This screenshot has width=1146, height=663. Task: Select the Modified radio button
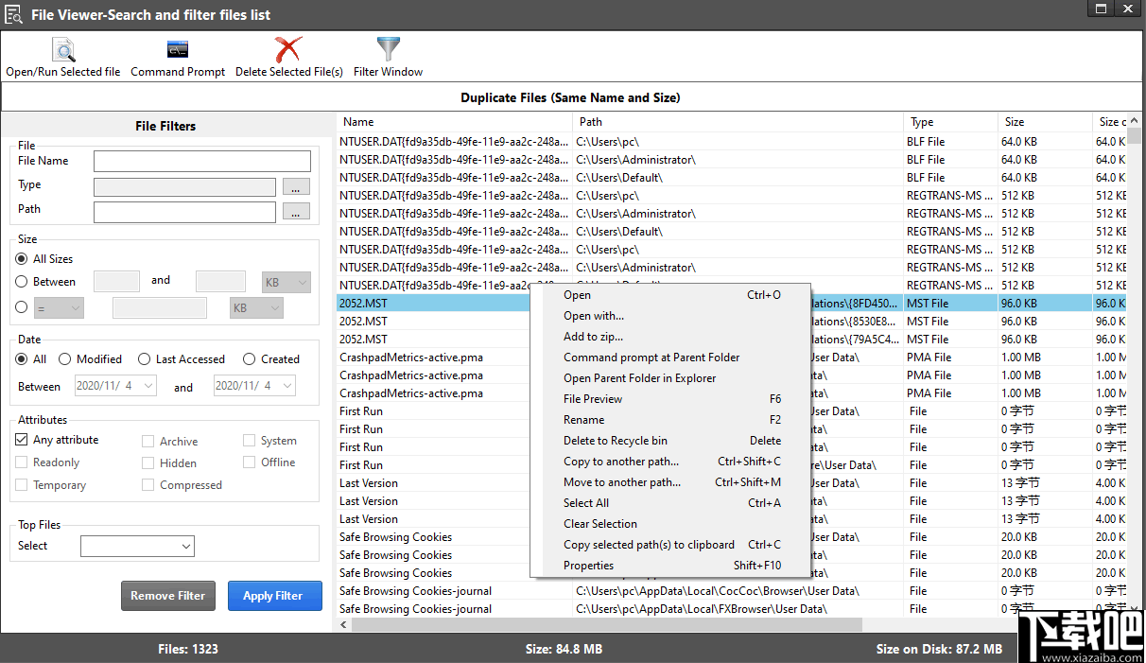click(64, 358)
